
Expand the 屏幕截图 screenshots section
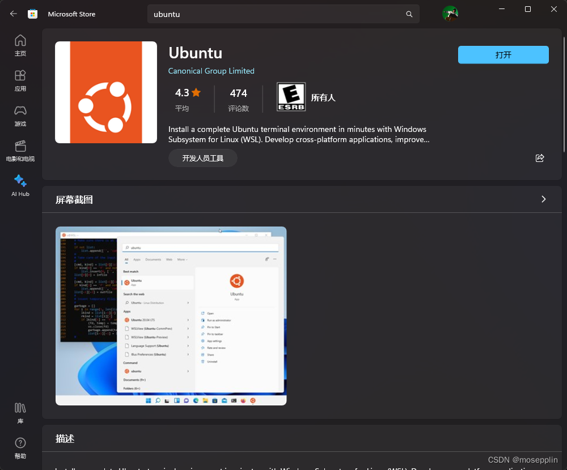pos(543,199)
